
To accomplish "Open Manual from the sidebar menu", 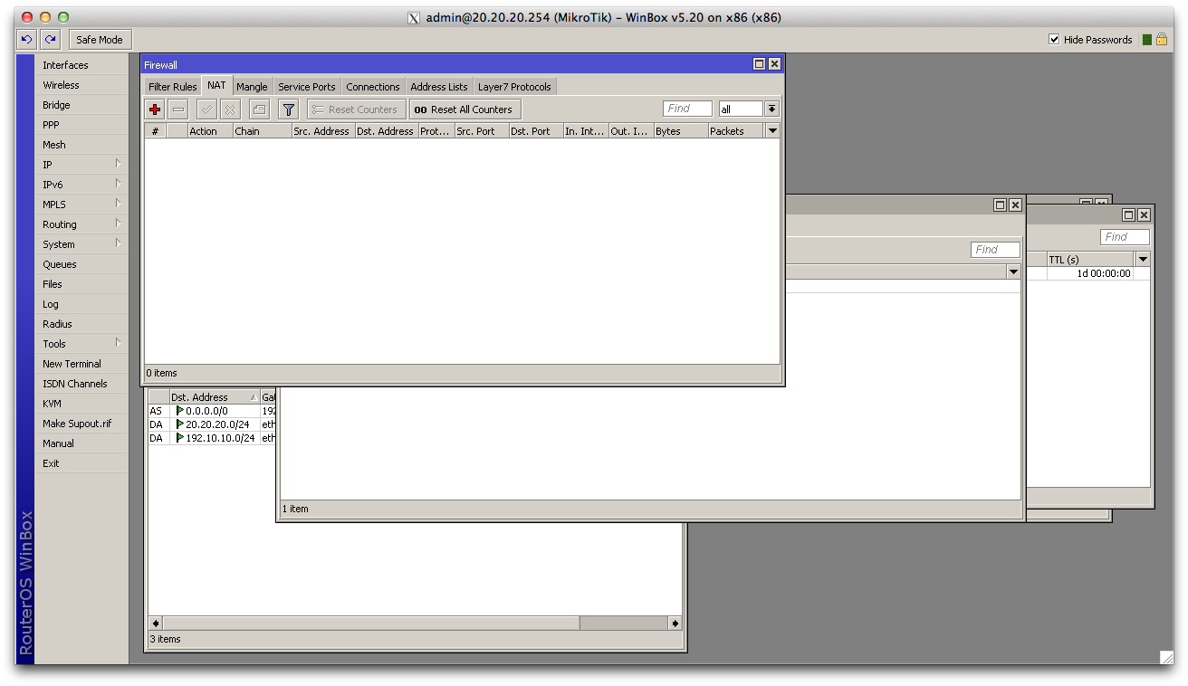I will 81,443.
